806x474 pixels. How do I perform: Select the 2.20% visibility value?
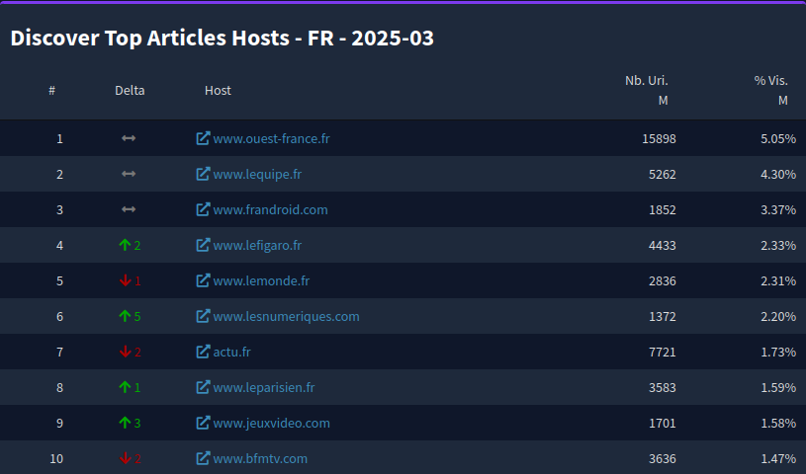[x=778, y=316]
